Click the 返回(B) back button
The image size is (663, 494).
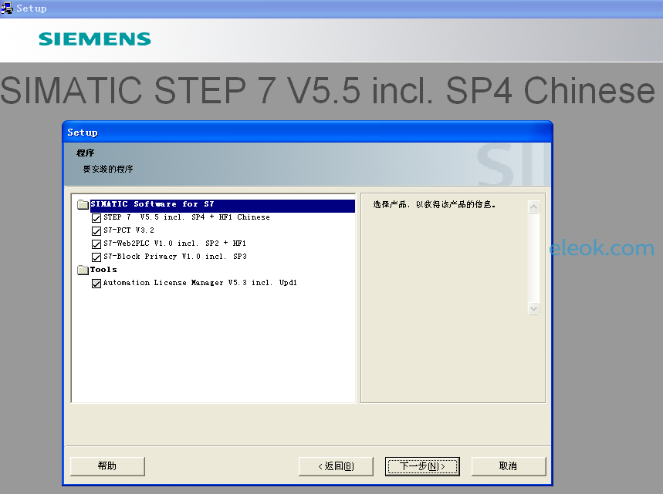pos(336,466)
